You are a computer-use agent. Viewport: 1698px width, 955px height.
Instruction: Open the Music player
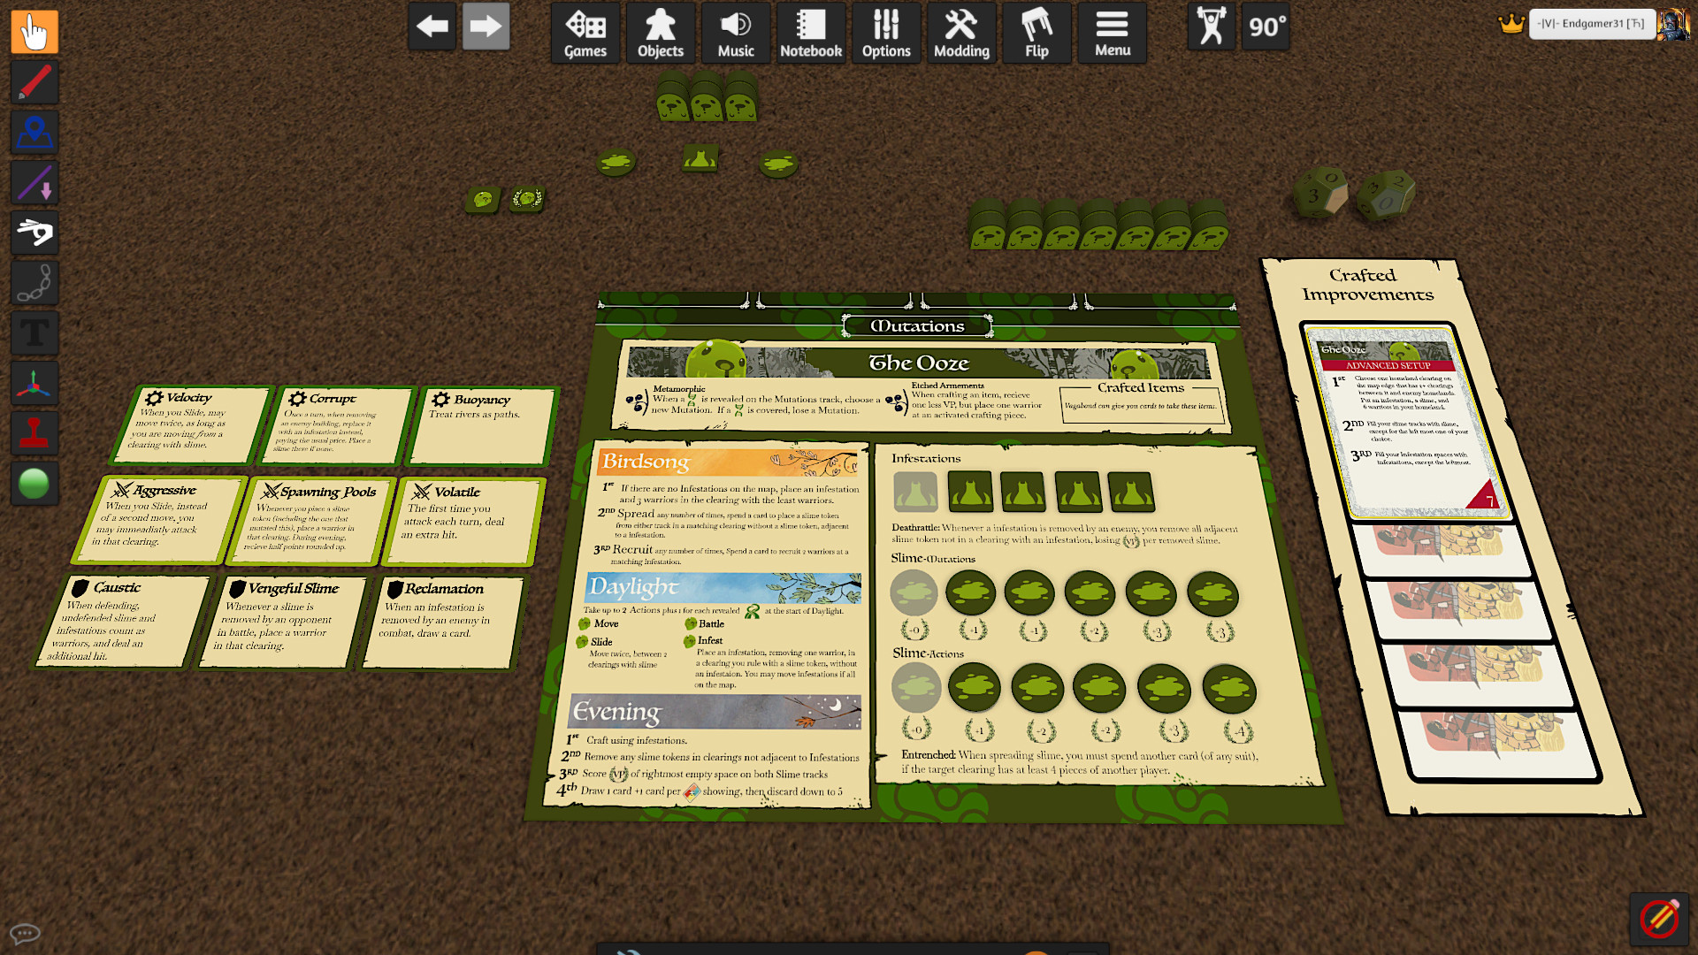(736, 34)
